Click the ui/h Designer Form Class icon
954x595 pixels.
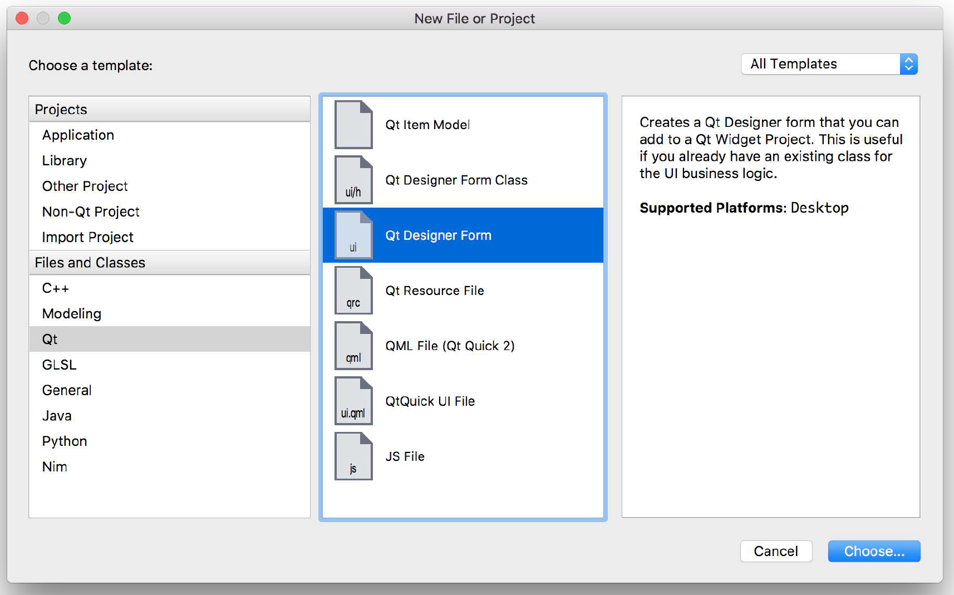coord(353,180)
